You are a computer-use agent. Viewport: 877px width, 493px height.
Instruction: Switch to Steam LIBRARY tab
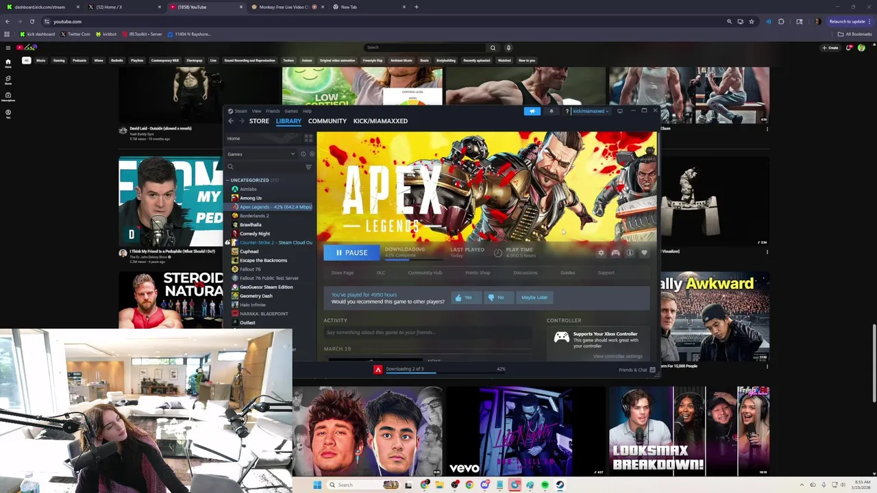(288, 121)
